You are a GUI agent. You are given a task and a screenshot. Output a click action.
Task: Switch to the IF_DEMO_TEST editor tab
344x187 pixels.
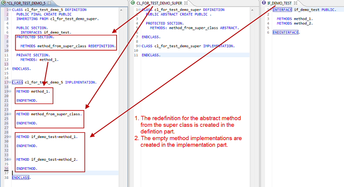[279, 3]
